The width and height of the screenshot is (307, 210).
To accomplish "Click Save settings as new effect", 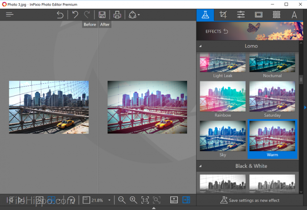I will (250, 200).
